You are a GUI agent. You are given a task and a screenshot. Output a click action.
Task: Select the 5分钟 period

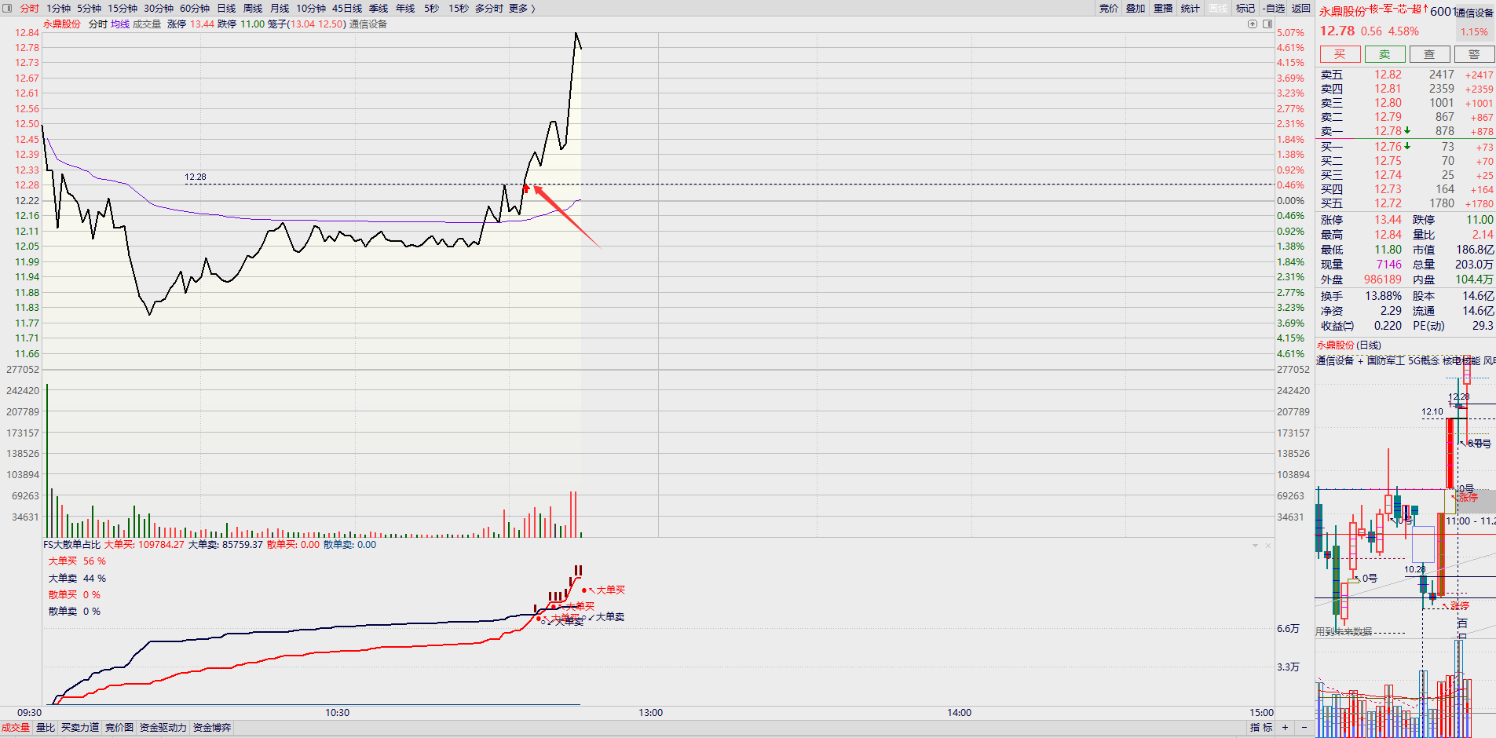(90, 8)
